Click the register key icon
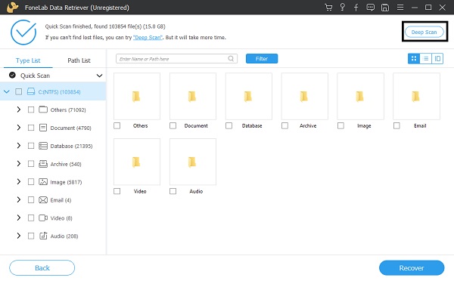The height and width of the screenshot is (284, 454). (343, 8)
